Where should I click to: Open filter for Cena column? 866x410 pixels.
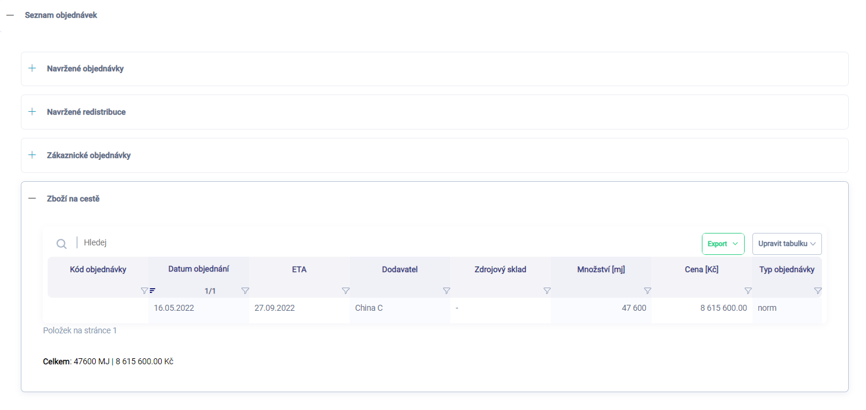coord(748,291)
